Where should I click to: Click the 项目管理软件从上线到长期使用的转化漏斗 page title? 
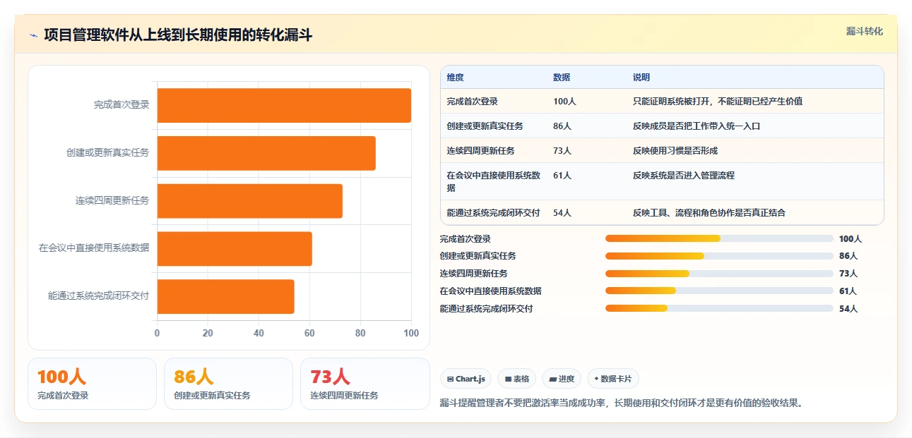tap(178, 35)
